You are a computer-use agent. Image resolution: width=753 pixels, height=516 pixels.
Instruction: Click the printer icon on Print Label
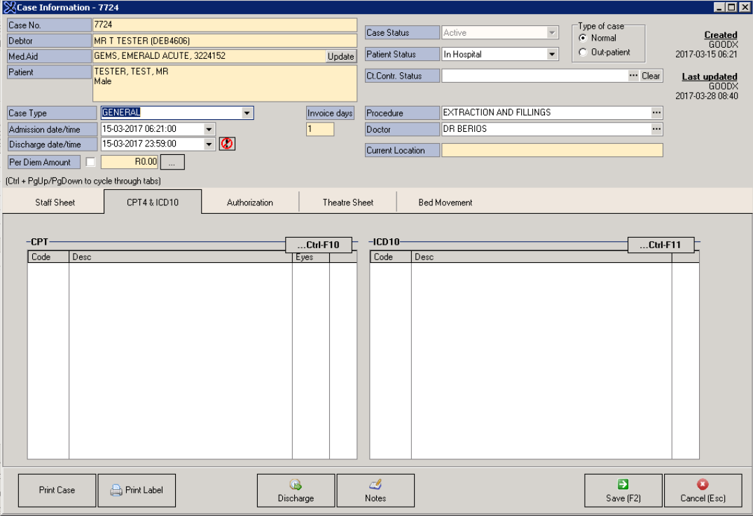(113, 490)
